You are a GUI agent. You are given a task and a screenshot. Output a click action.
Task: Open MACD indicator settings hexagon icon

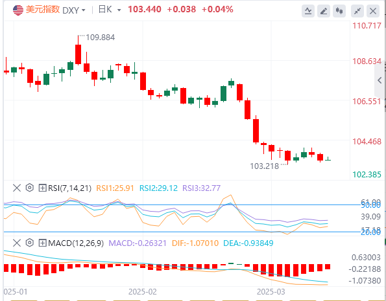(30, 243)
